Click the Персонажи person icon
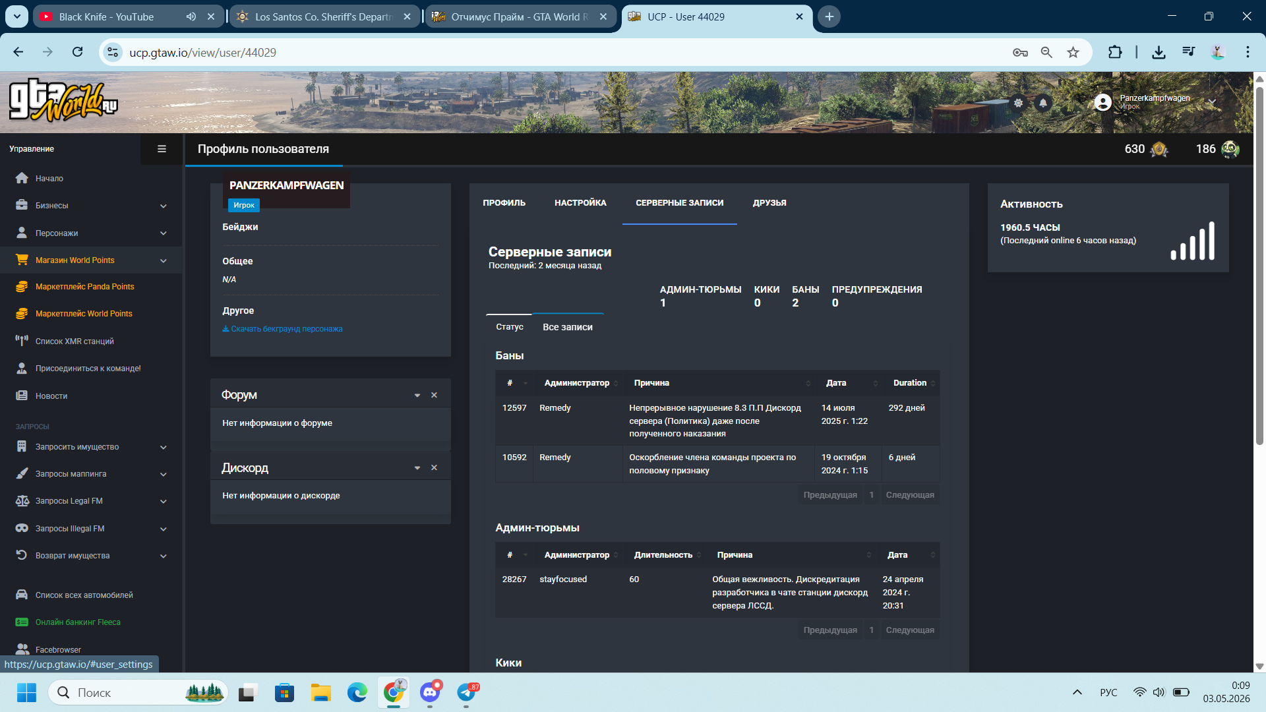 (22, 233)
